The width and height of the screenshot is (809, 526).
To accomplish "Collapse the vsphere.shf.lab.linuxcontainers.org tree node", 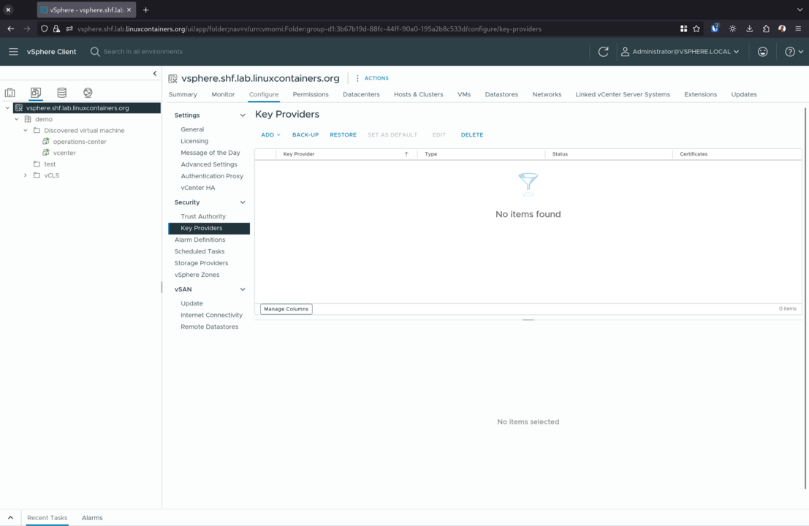I will point(8,108).
